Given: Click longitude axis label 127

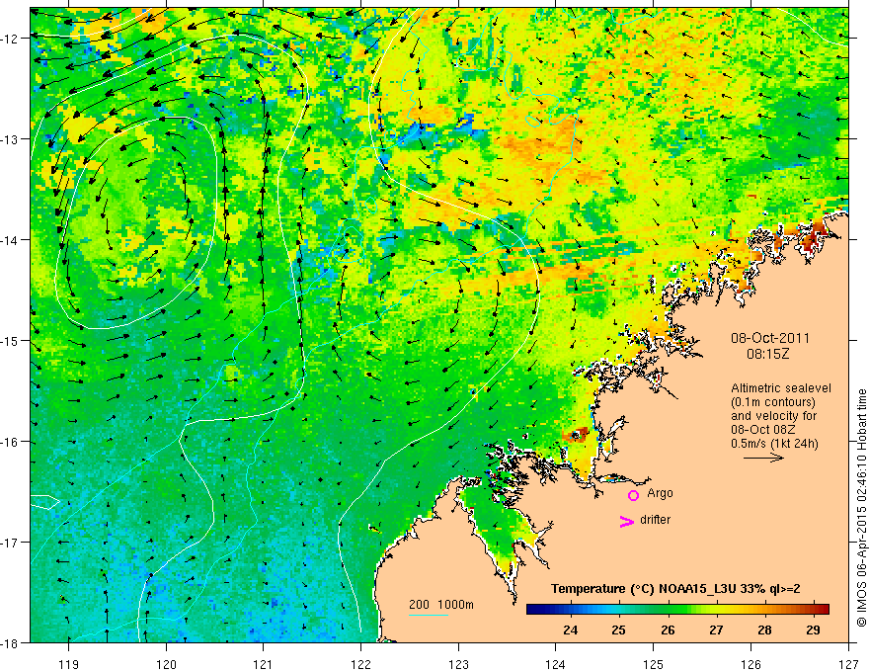Looking at the screenshot, I should (x=848, y=664).
